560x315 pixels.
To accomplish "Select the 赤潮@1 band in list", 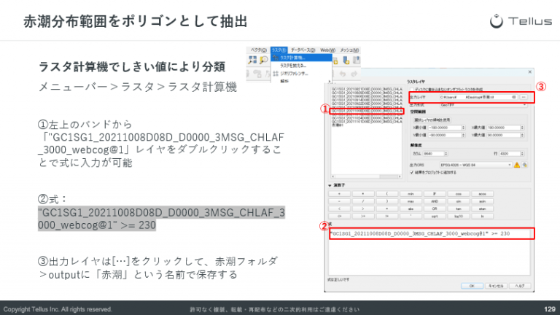I will [338, 125].
